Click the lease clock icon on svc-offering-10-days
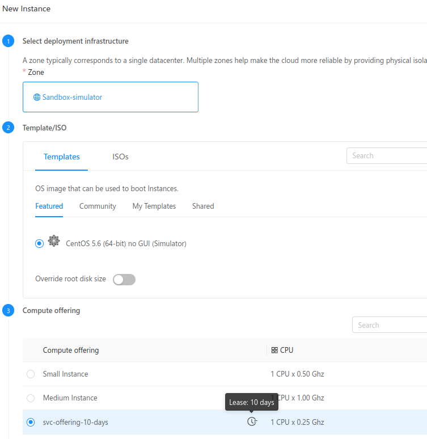This screenshot has width=427, height=439. pyautogui.click(x=252, y=421)
